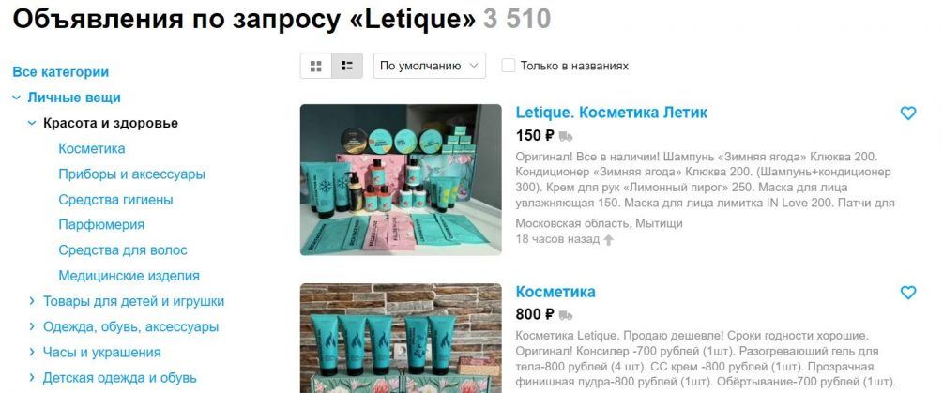Collapse the Личные вещи category

[16, 98]
